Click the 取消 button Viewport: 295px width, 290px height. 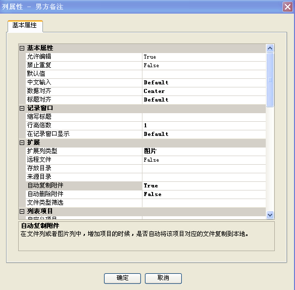pyautogui.click(x=163, y=278)
